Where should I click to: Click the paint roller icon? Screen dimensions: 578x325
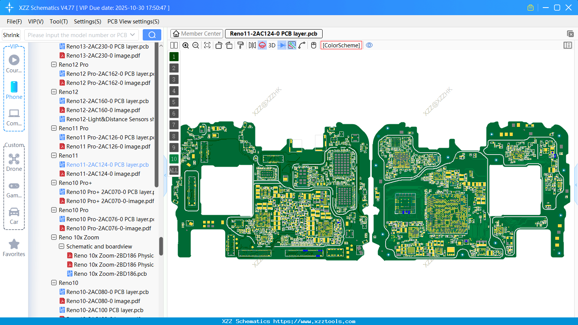point(241,45)
